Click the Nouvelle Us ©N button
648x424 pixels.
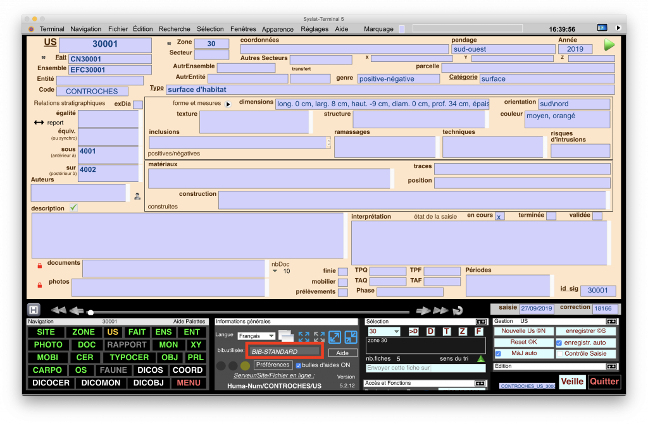coord(523,331)
